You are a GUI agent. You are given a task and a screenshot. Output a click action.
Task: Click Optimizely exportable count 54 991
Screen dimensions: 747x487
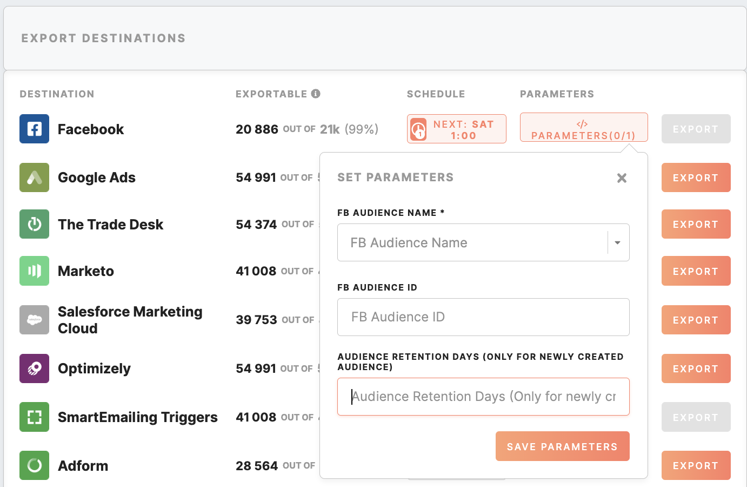click(x=256, y=368)
